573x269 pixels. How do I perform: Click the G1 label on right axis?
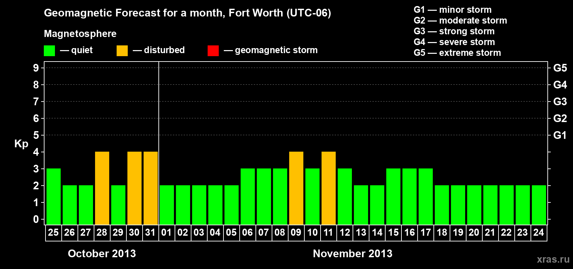click(x=560, y=135)
